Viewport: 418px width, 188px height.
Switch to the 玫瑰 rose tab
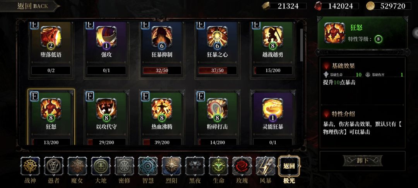pyautogui.click(x=242, y=166)
